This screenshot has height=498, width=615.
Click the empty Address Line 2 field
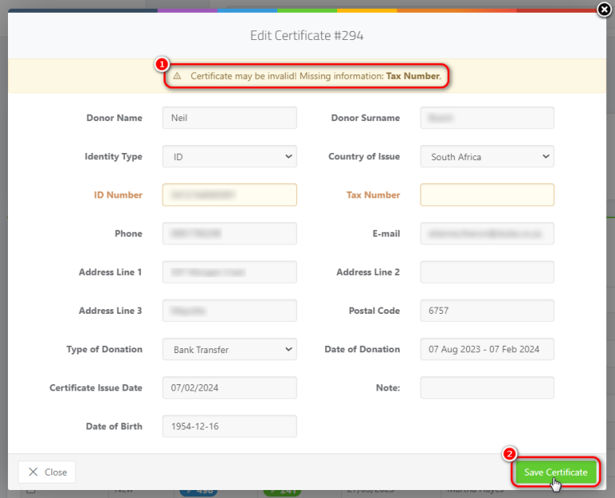click(x=487, y=272)
